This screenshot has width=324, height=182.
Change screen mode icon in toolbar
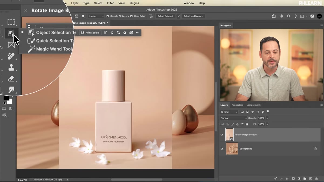pyautogui.click(x=11, y=108)
